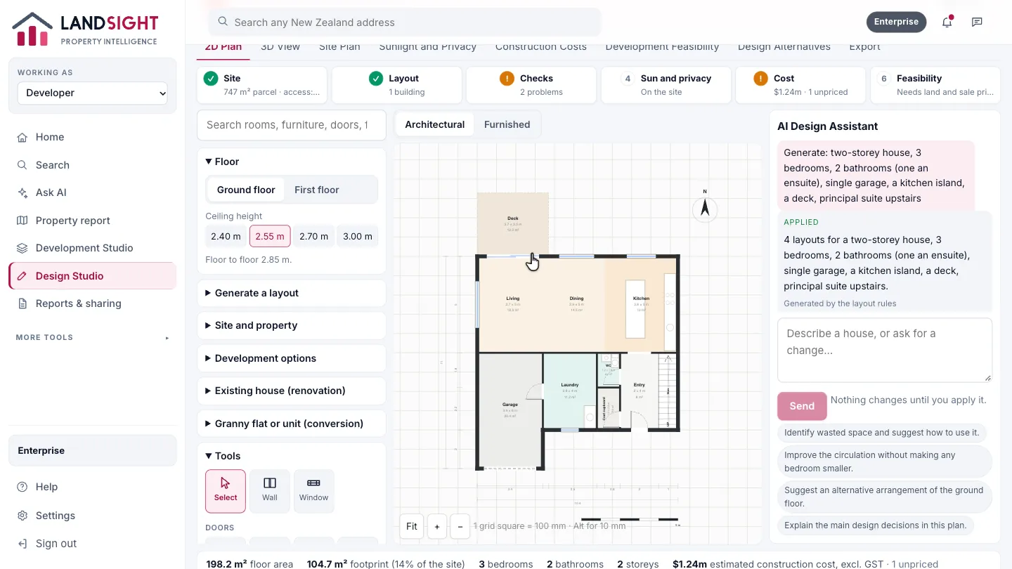
Task: Select the Window tool
Action: tap(313, 490)
